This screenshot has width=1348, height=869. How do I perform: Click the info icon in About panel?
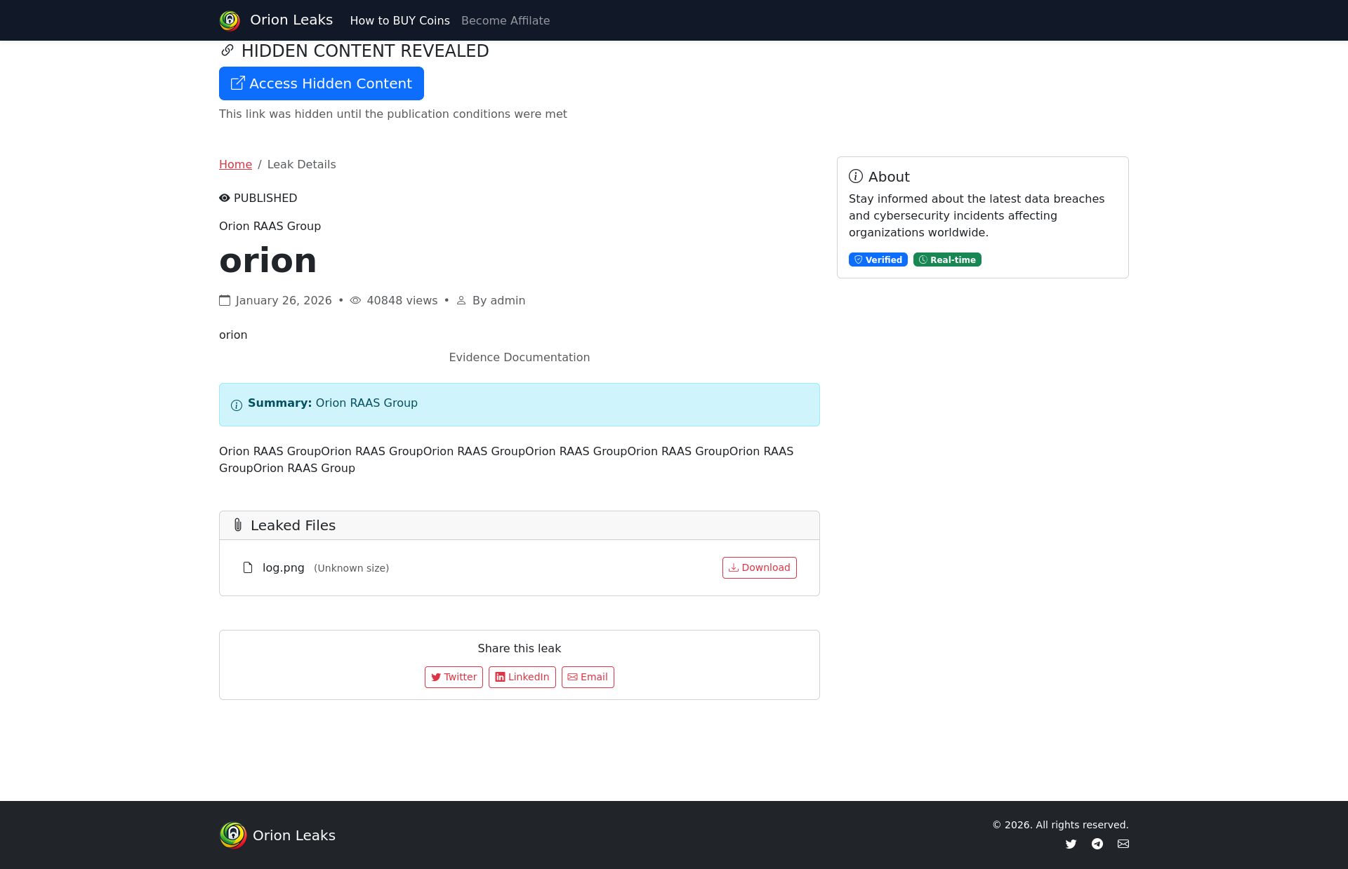point(856,176)
